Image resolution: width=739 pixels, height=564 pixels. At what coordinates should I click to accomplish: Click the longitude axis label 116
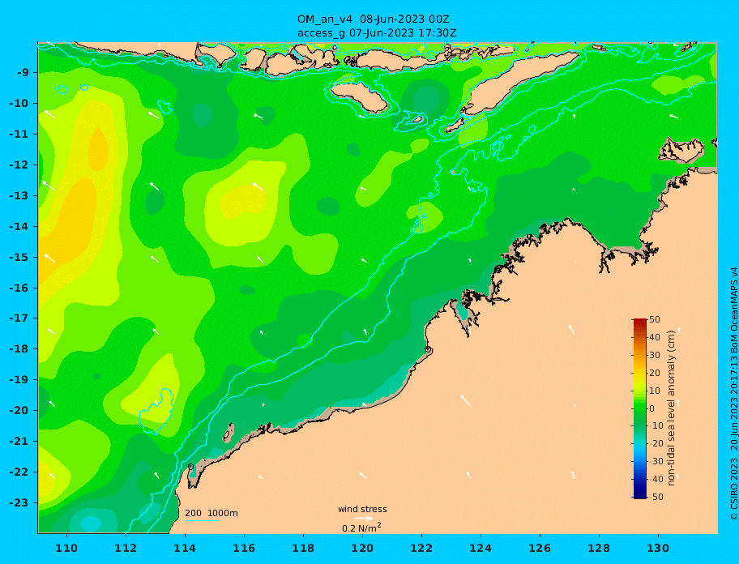[244, 549]
